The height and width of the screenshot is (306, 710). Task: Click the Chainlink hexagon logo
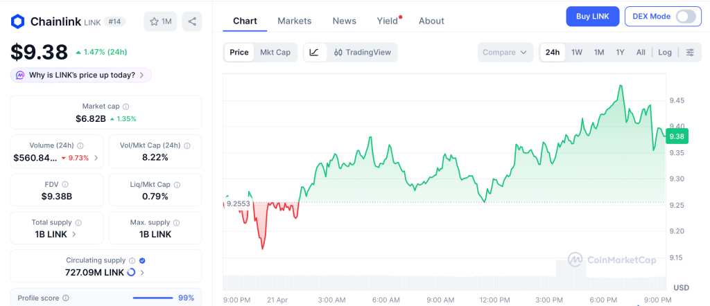coord(18,21)
